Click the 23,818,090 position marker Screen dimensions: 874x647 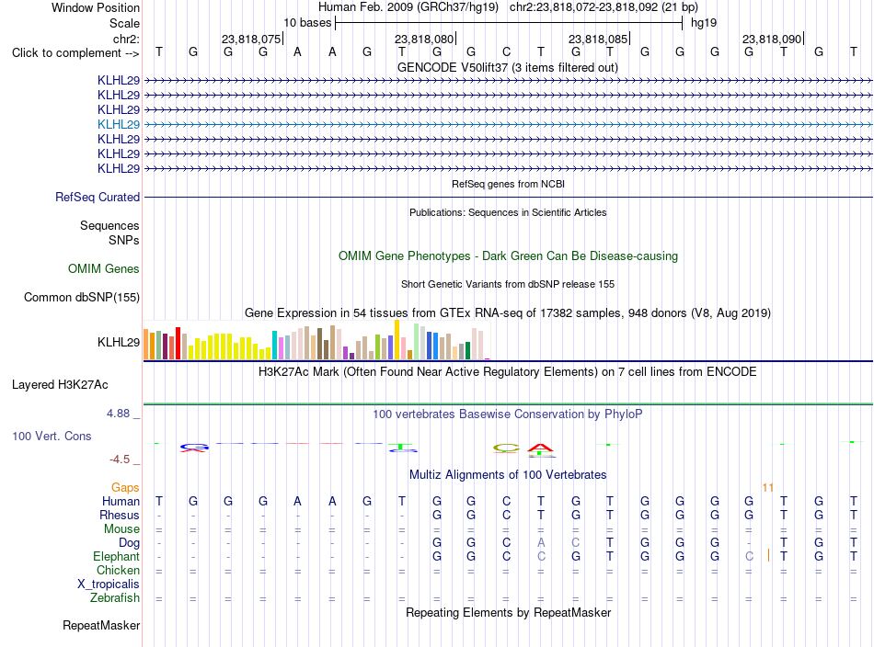click(773, 39)
